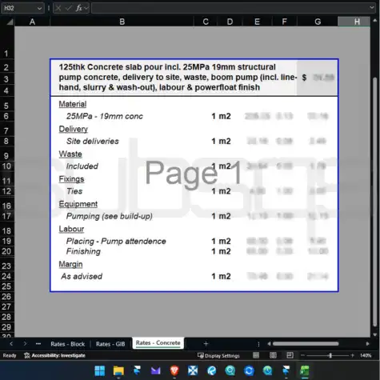Image resolution: width=380 pixels, height=380 pixels.
Task: Open the Insert Function fx button
Action: click(x=78, y=8)
